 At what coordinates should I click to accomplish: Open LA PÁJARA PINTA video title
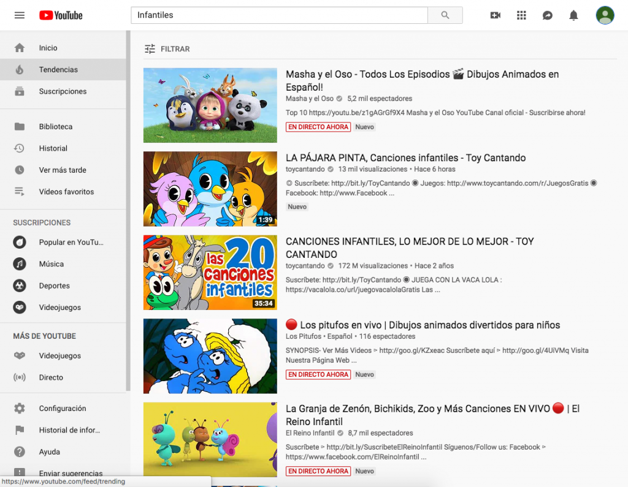click(405, 157)
